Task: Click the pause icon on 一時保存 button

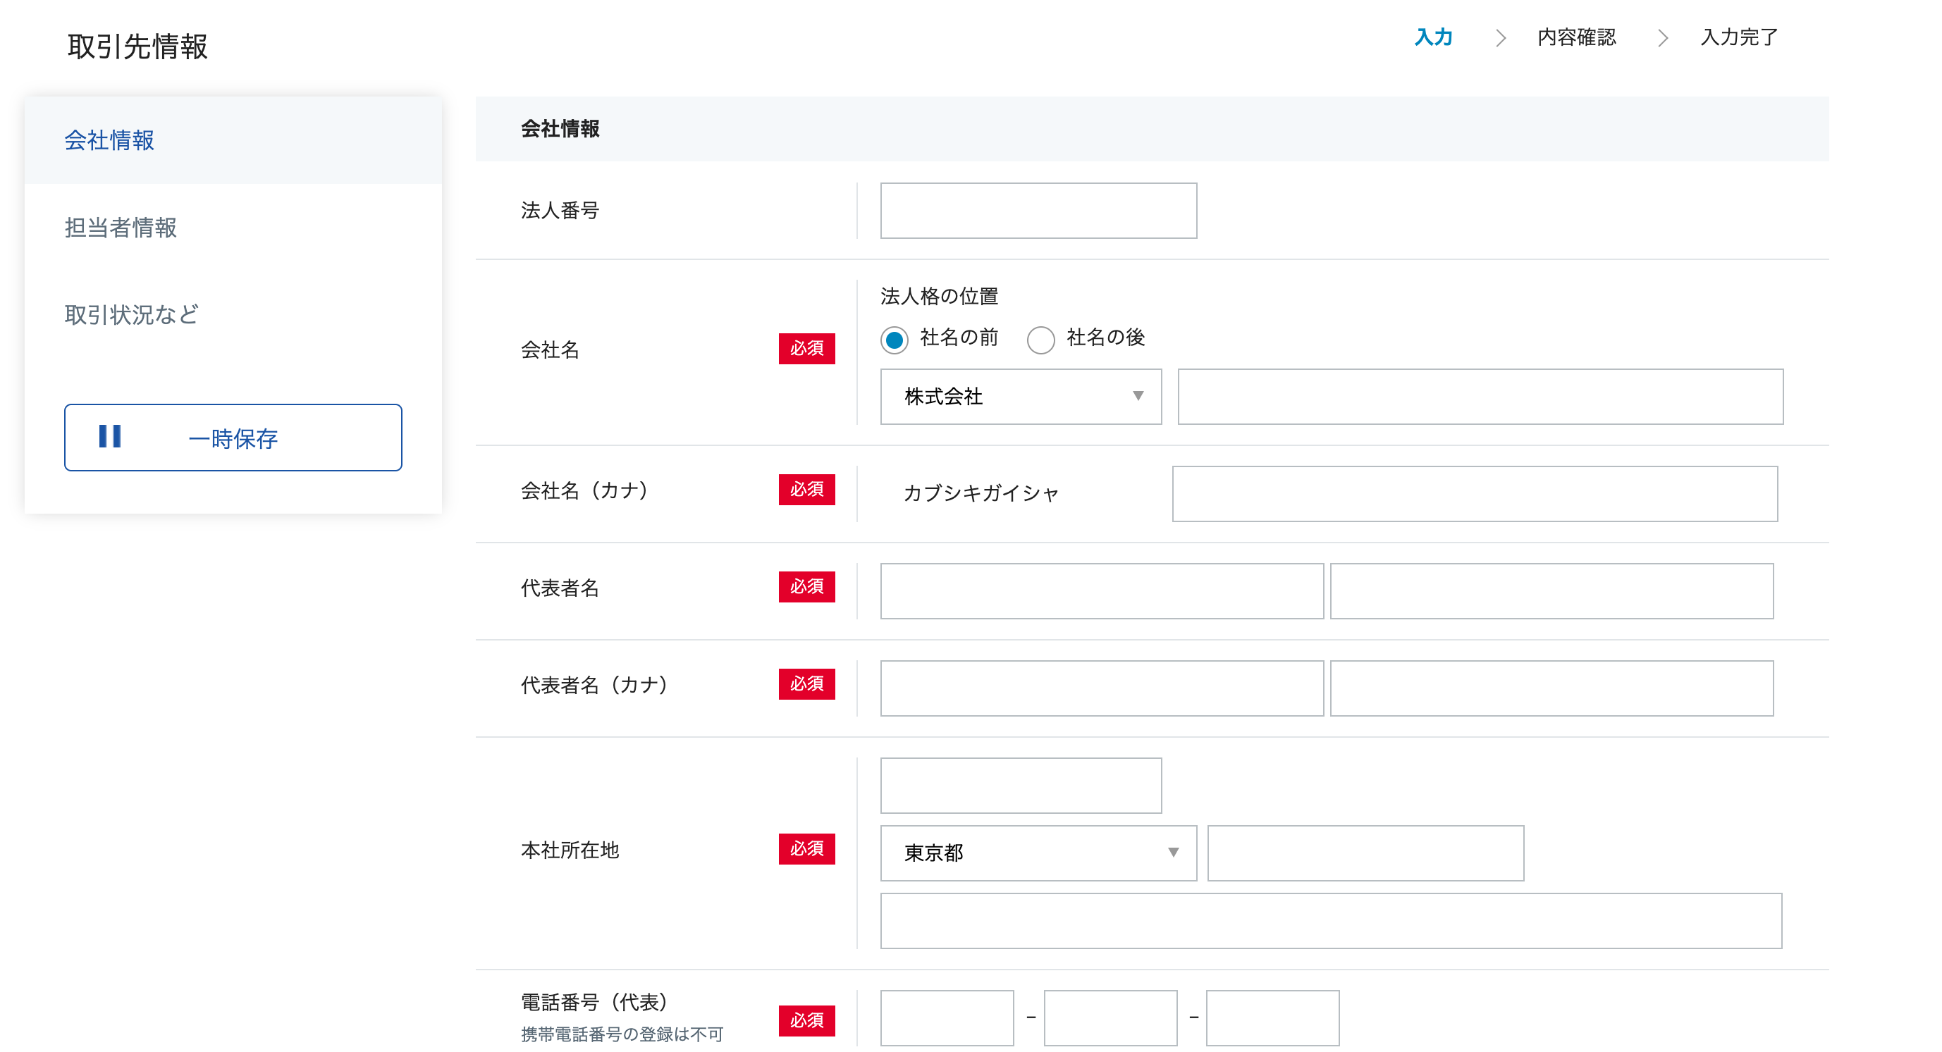Action: coord(110,436)
